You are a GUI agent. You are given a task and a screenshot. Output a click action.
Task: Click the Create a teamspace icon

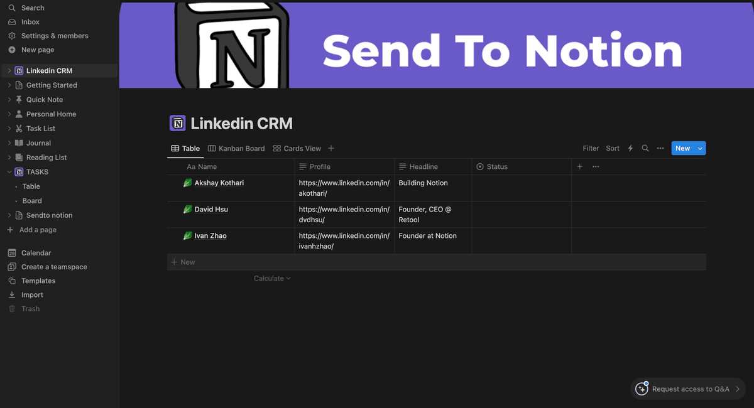click(11, 267)
